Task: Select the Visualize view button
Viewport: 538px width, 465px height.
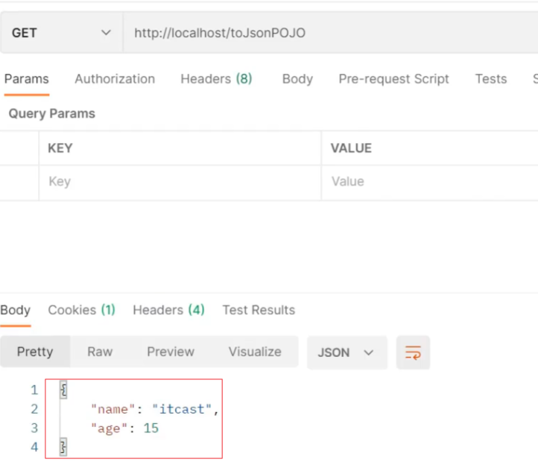Action: coord(255,352)
